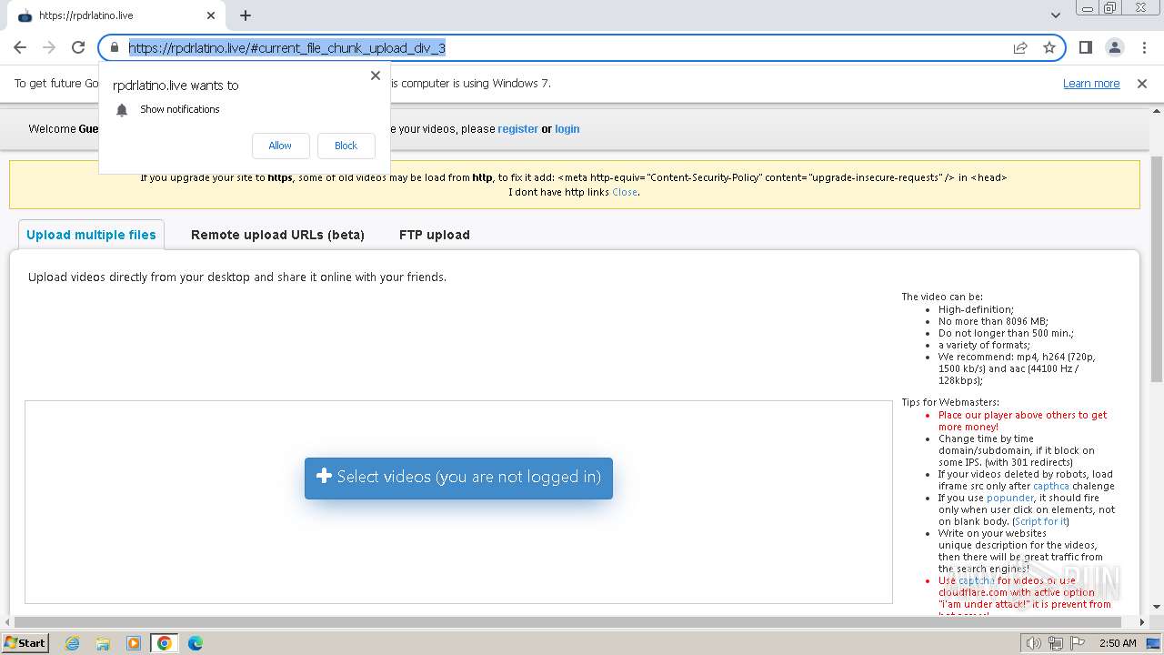Screen dimensions: 1164x655
Task: Switch to Remote upload URLs (beta) tab
Action: click(277, 235)
